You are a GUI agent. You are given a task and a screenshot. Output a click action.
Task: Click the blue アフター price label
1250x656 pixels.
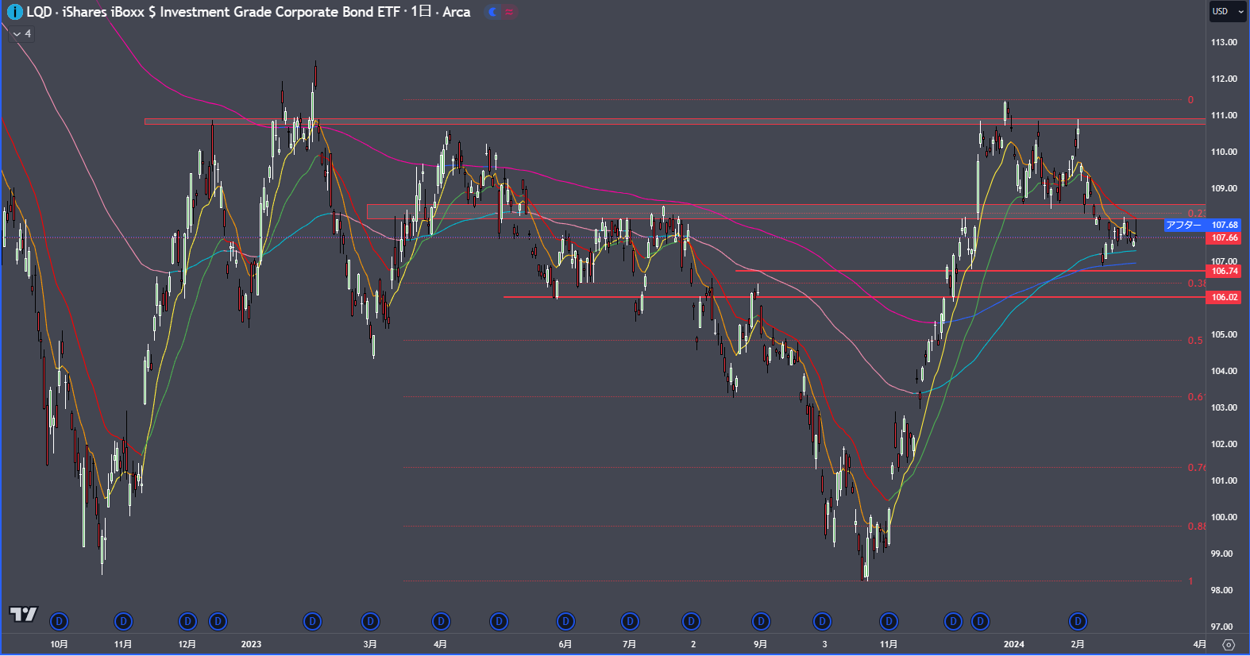click(1183, 226)
